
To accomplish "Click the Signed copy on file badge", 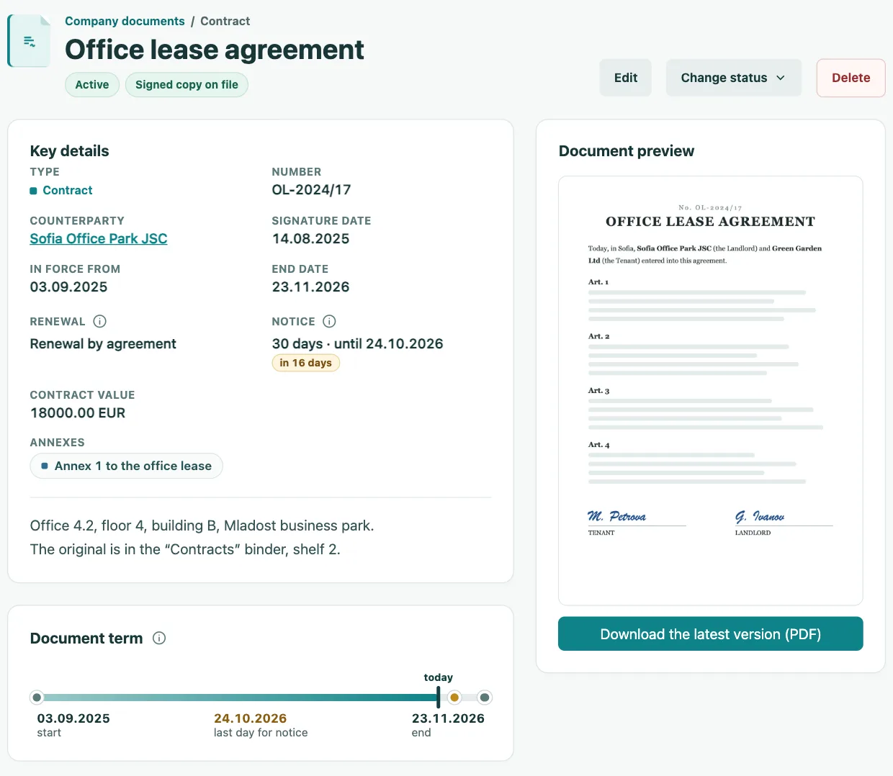I will pos(187,84).
